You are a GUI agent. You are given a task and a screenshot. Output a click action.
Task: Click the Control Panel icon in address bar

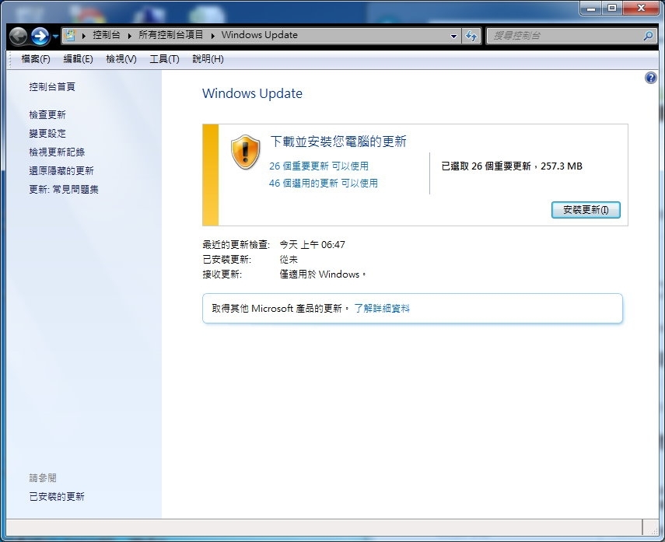pos(70,35)
